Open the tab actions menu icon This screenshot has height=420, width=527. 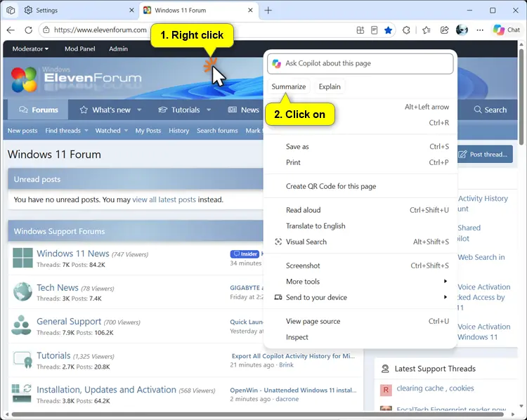click(11, 11)
